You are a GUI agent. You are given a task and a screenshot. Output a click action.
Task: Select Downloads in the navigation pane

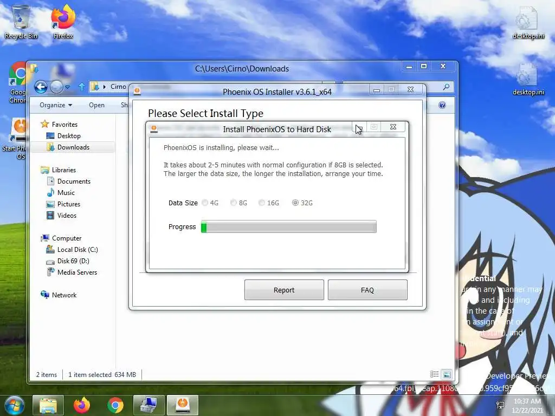(73, 147)
